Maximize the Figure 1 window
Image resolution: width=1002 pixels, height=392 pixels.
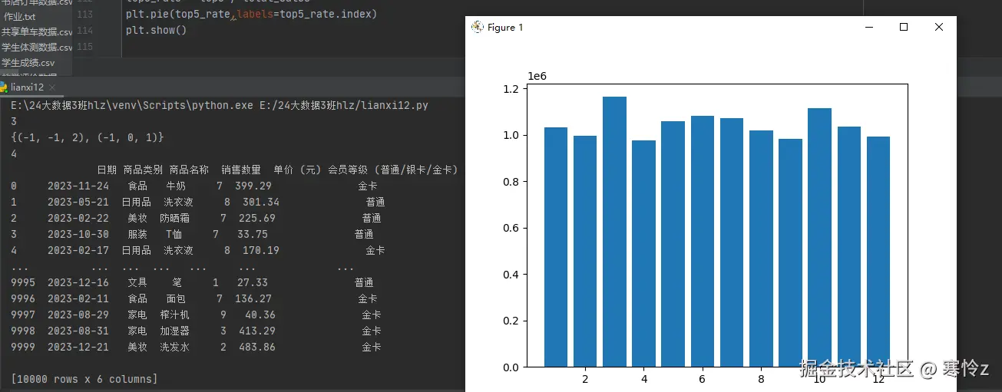pos(904,27)
